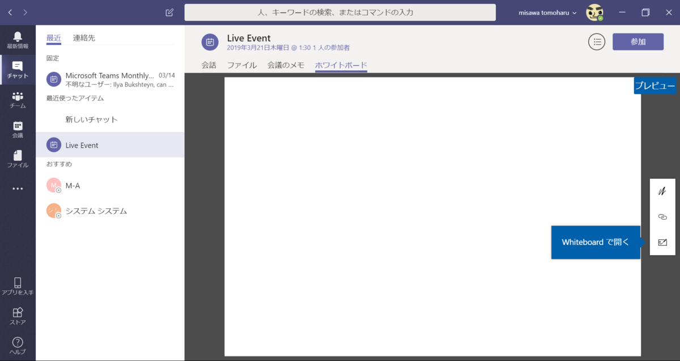This screenshot has width=680, height=361.
Task: Switch to the 会話 tab
Action: (209, 65)
